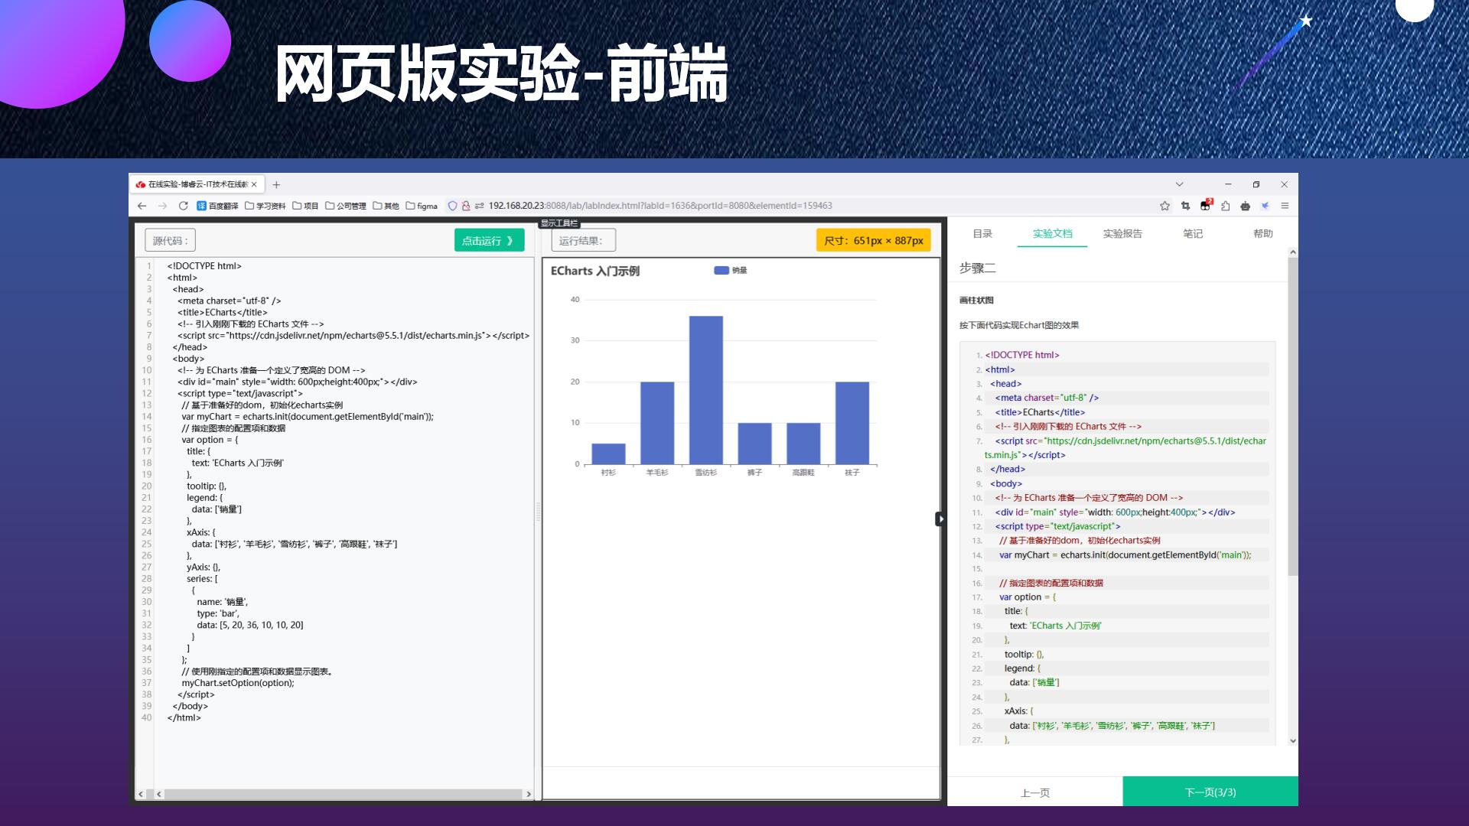The height and width of the screenshot is (826, 1469).
Task: Run the code with 点击运行 button
Action: [x=489, y=240]
